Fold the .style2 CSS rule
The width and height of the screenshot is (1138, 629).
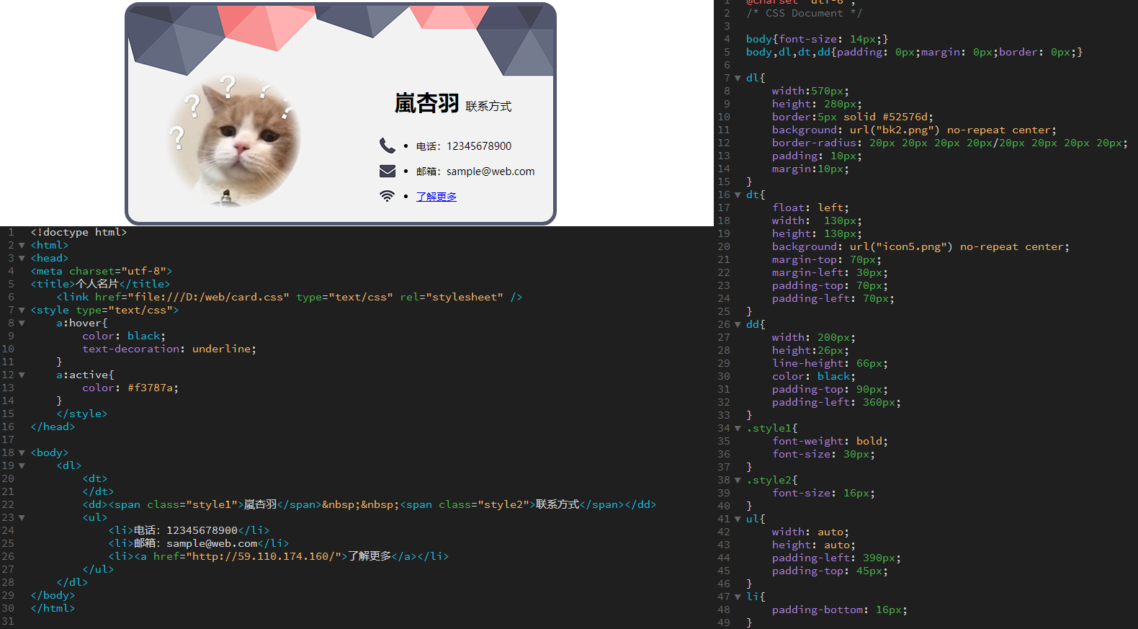738,481
